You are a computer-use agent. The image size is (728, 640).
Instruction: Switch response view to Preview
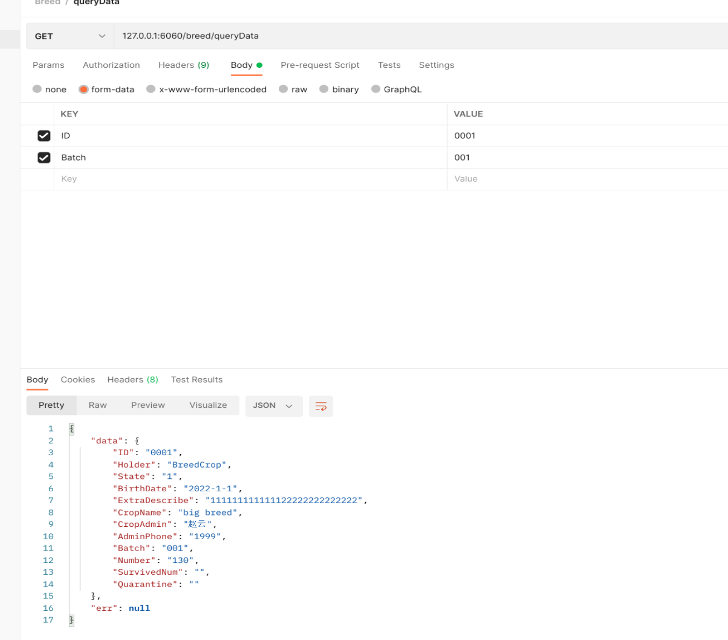pyautogui.click(x=148, y=405)
